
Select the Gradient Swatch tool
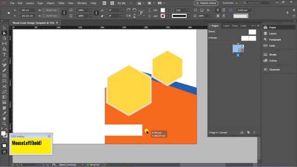(4, 97)
